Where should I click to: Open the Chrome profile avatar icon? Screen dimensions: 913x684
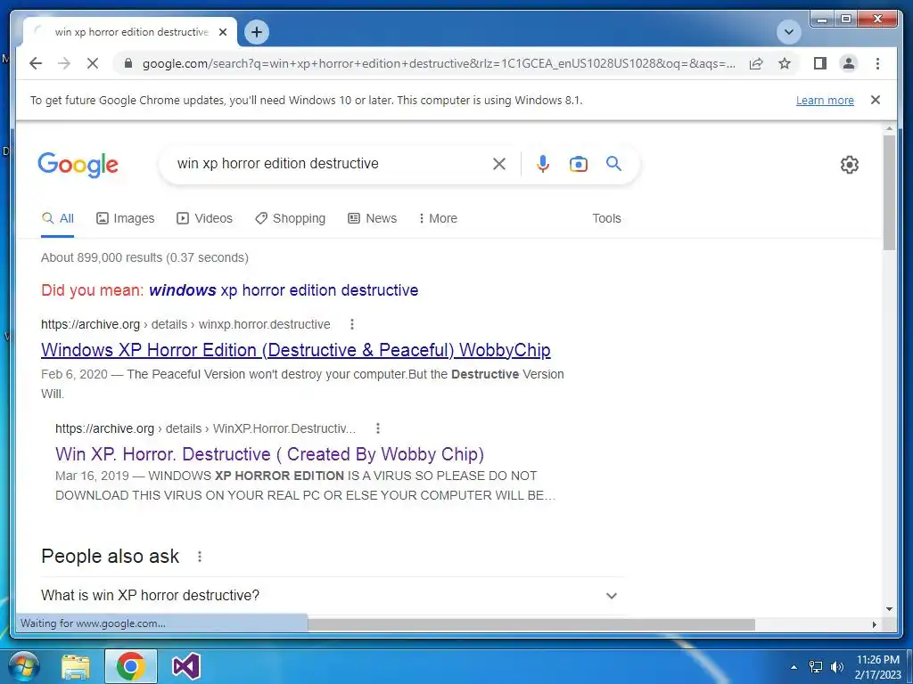pyautogui.click(x=849, y=63)
